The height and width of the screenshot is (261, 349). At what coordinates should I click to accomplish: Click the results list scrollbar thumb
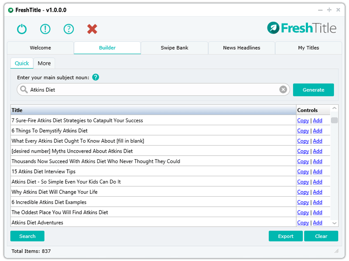[x=334, y=120]
